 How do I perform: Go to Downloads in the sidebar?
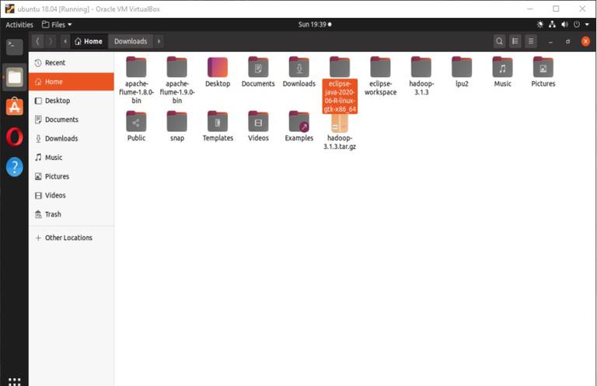click(72, 138)
